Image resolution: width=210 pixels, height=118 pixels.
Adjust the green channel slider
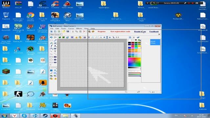click(x=134, y=75)
